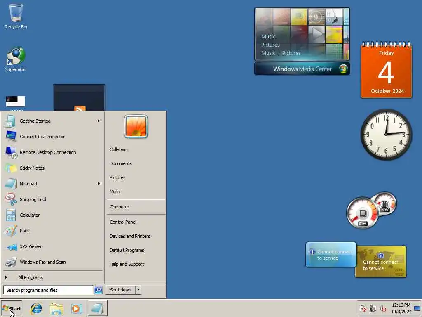Click the Windows Media Center title bar

pos(302,69)
